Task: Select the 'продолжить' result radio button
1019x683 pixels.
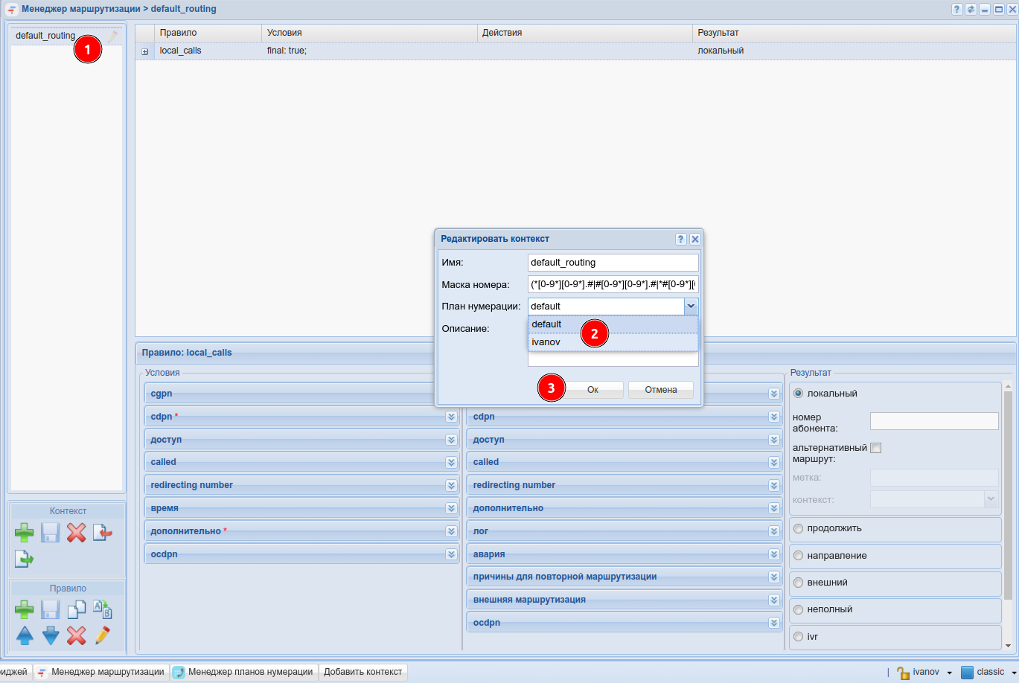Action: point(799,528)
